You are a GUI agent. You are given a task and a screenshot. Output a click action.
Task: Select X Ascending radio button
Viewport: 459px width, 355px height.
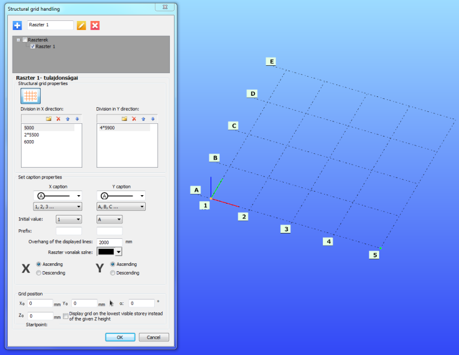click(x=38, y=264)
